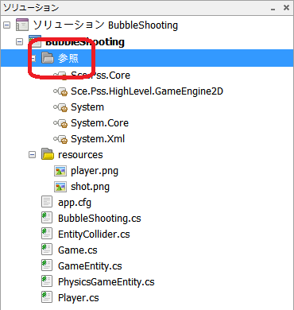Viewport: 294px width, 310px height.
Task: Open EntityCollider.cs in the tree
Action: [x=94, y=234]
